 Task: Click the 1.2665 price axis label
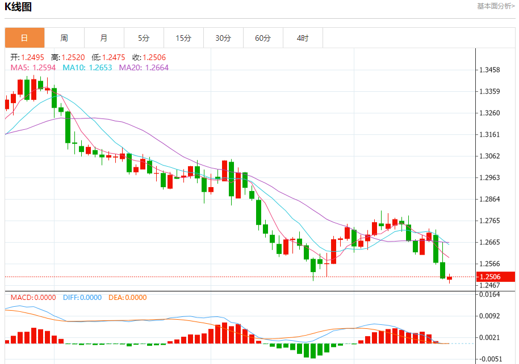click(489, 242)
